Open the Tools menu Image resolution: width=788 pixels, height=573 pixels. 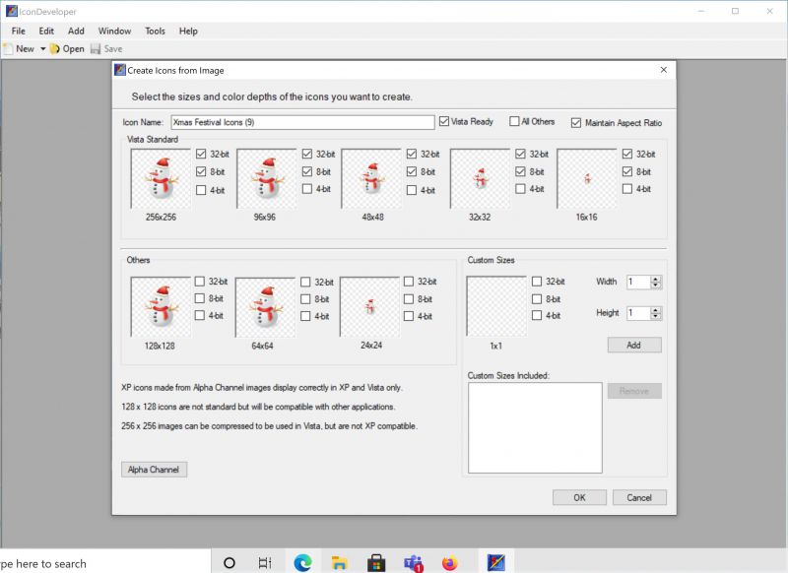154,31
